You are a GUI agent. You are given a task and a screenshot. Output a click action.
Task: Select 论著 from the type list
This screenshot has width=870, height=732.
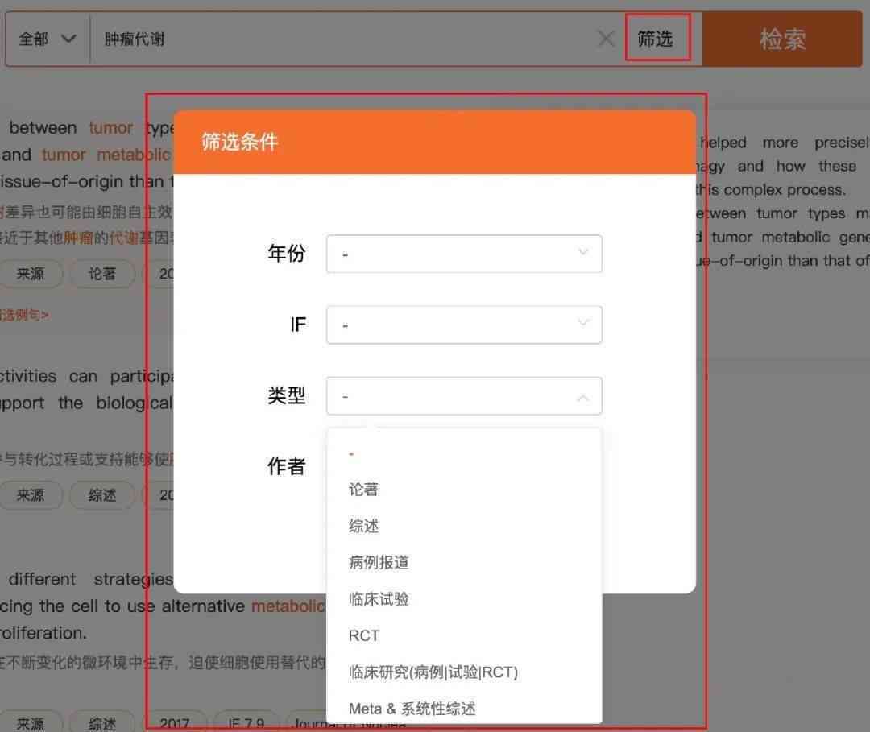coord(464,490)
